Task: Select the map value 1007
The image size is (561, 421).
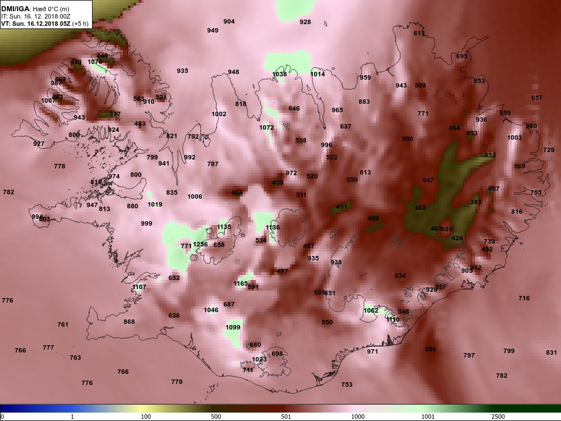Action: click(48, 100)
